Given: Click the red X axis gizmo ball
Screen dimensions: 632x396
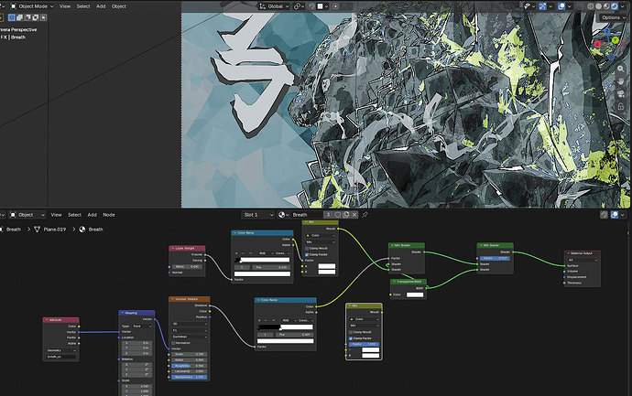Looking at the screenshot, I should 597,44.
